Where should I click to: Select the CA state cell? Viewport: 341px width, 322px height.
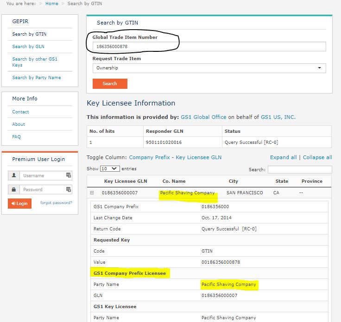[x=276, y=192]
